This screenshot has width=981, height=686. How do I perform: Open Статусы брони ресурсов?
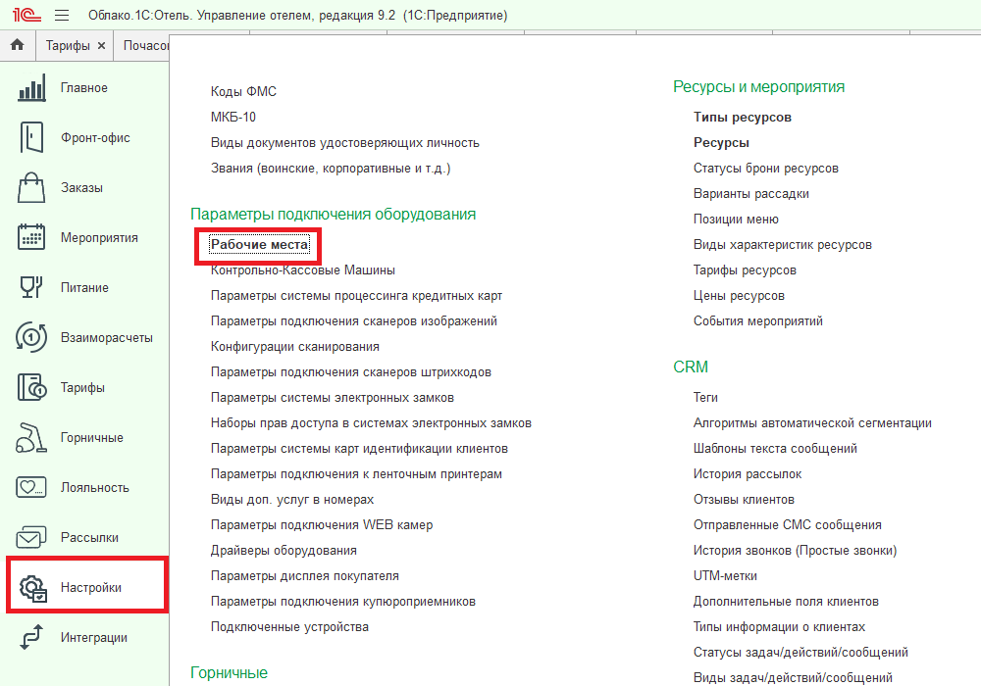[x=766, y=169]
